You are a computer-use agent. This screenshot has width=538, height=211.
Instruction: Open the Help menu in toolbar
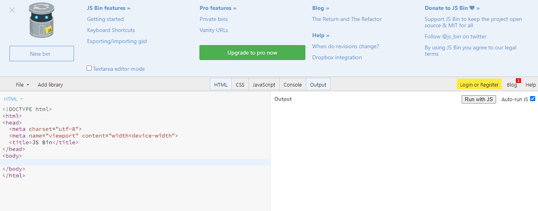coord(530,85)
